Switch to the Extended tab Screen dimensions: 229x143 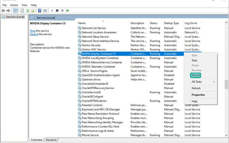click(37, 140)
